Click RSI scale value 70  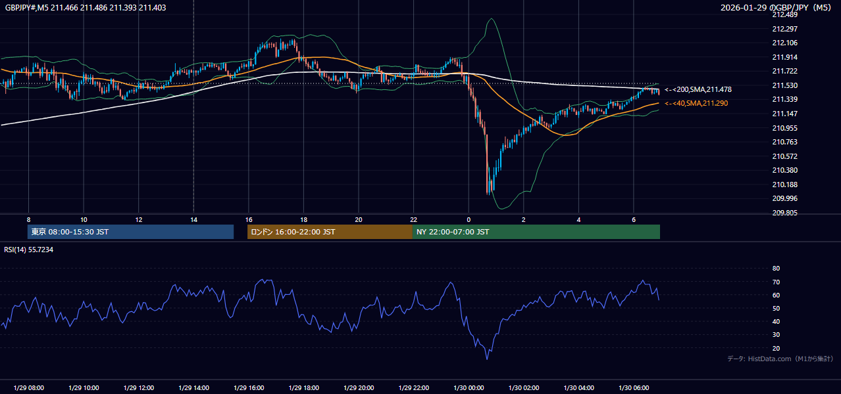tap(776, 282)
